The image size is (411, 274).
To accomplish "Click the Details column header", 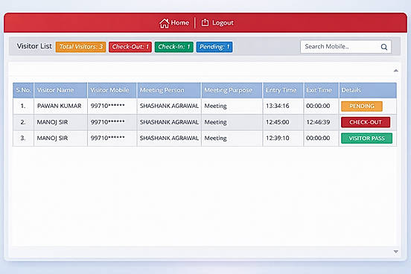I will (x=368, y=90).
